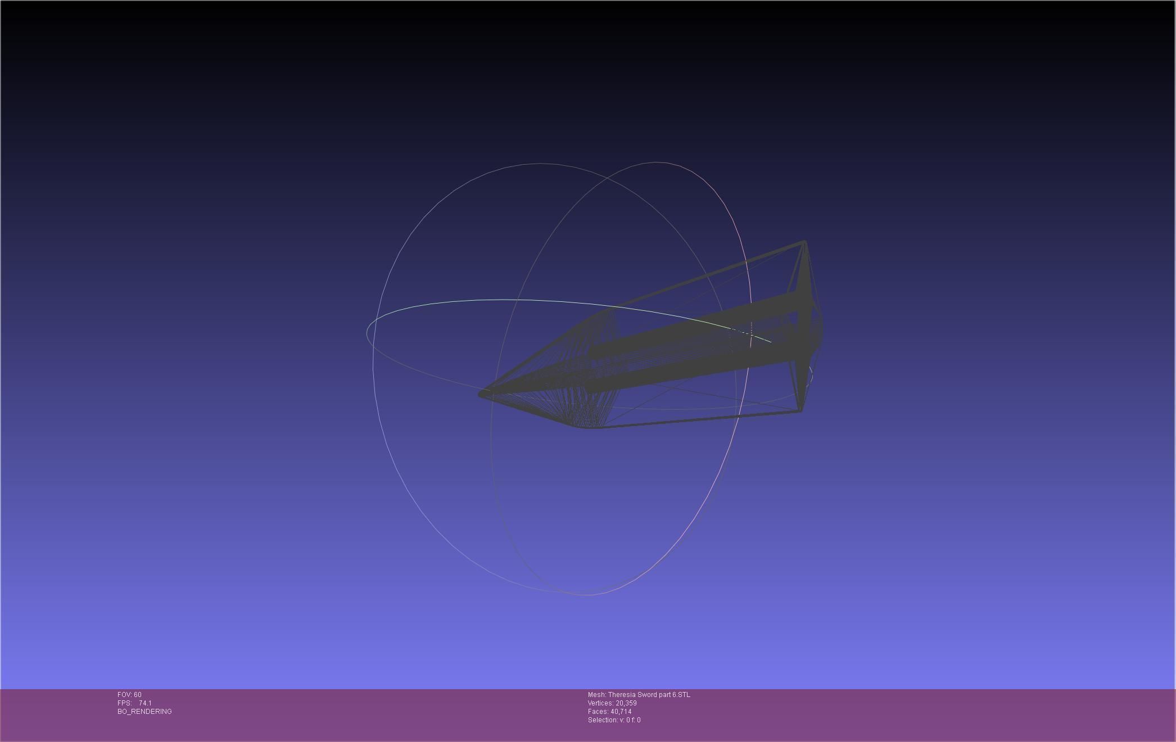Click the green horizontal trackball ring at its left end

coord(368,332)
